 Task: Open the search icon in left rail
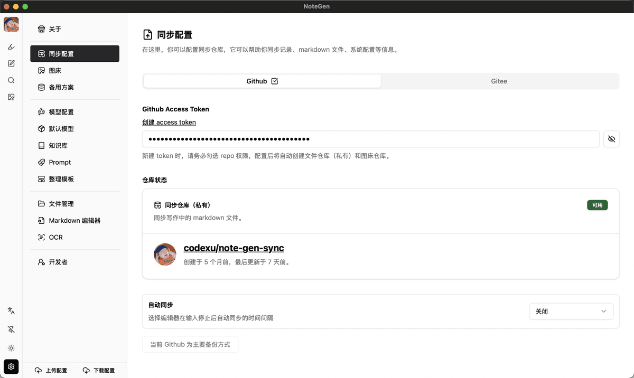[11, 80]
